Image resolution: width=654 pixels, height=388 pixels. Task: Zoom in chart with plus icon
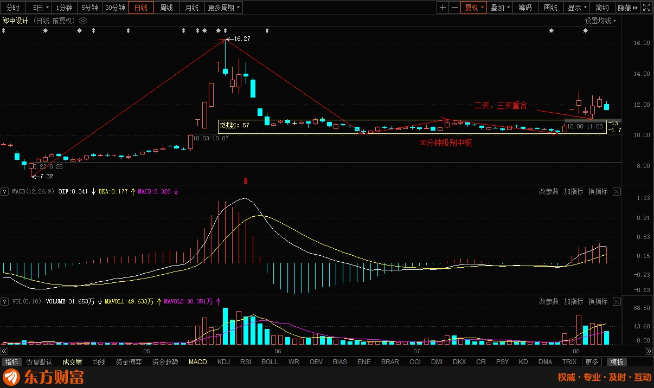443,8
